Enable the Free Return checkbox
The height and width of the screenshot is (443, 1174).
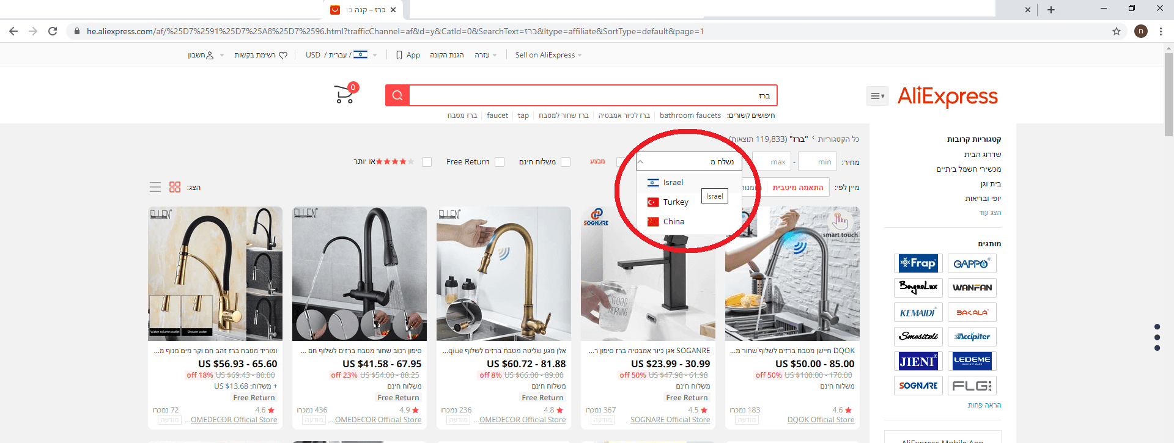(x=500, y=162)
